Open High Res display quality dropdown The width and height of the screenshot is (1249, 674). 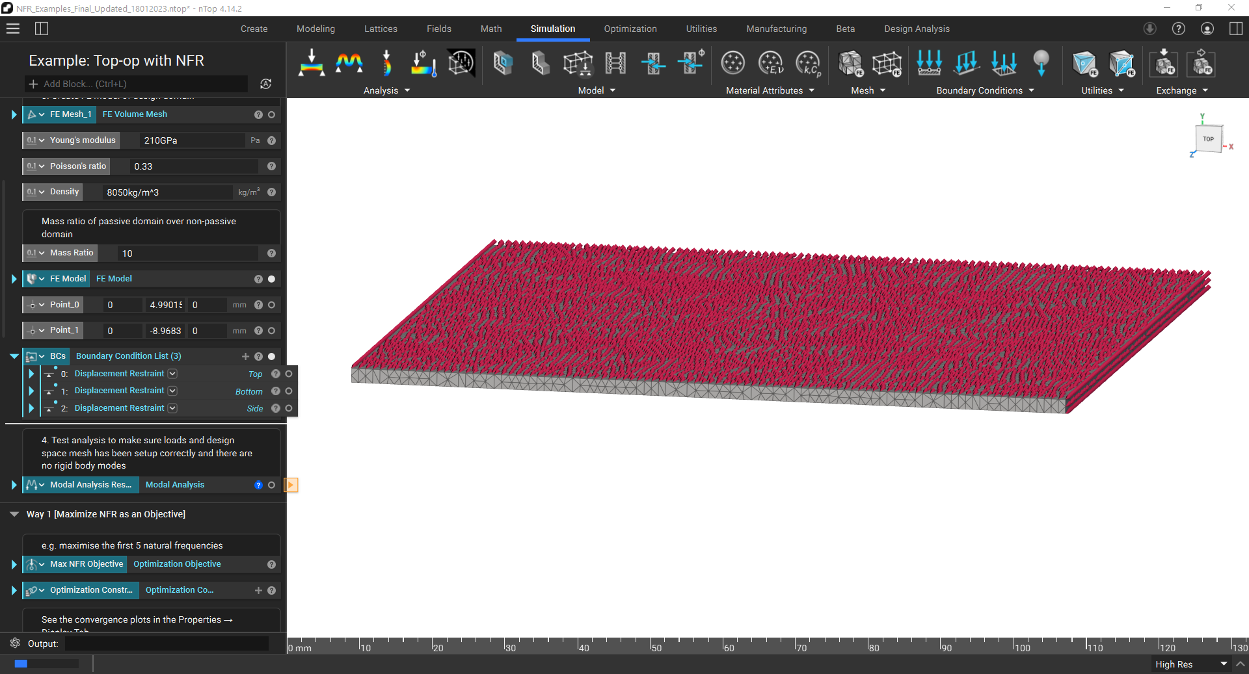point(1223,664)
